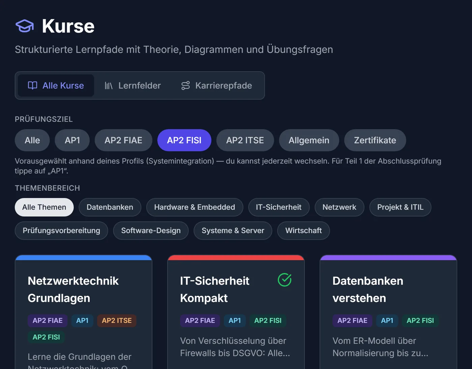This screenshot has width=472, height=369.
Task: Click the route icon next to Karrierepfade
Action: coord(185,86)
